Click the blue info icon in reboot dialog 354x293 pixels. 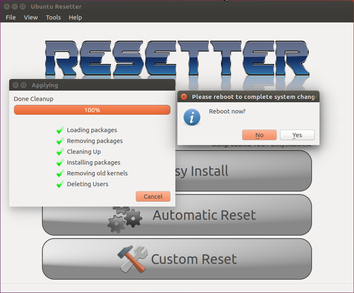pyautogui.click(x=192, y=117)
